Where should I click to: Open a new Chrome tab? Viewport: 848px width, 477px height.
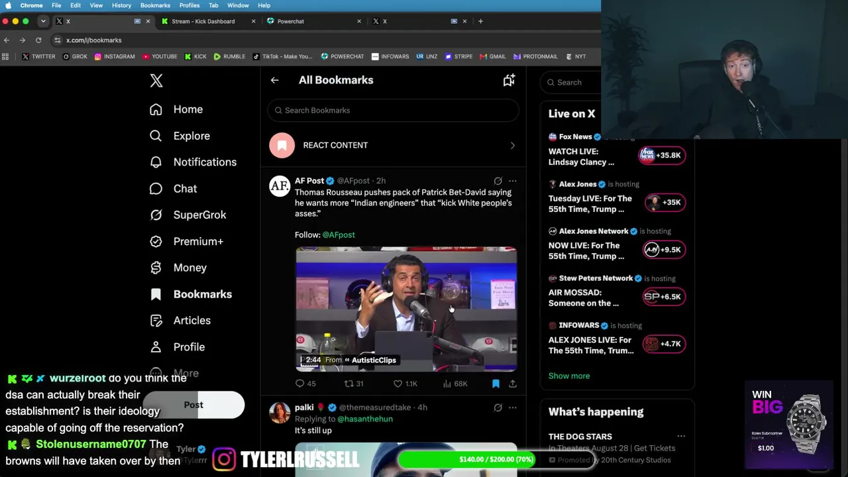click(x=481, y=21)
